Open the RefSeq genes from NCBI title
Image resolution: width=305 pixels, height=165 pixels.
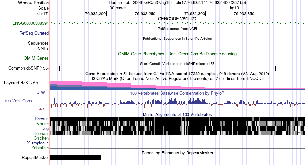[177, 29]
